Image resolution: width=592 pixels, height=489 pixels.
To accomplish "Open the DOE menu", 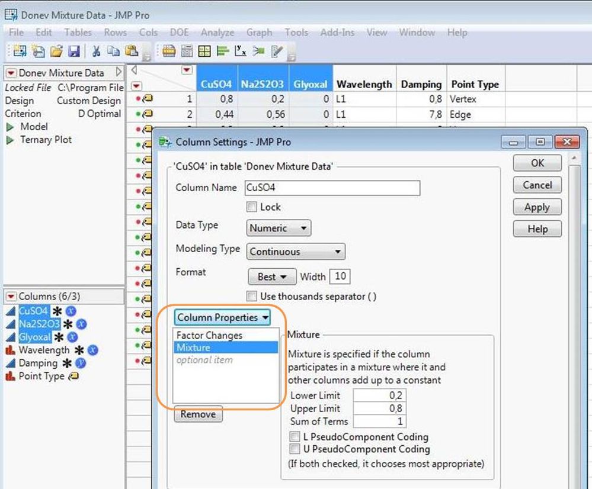I will pos(178,33).
